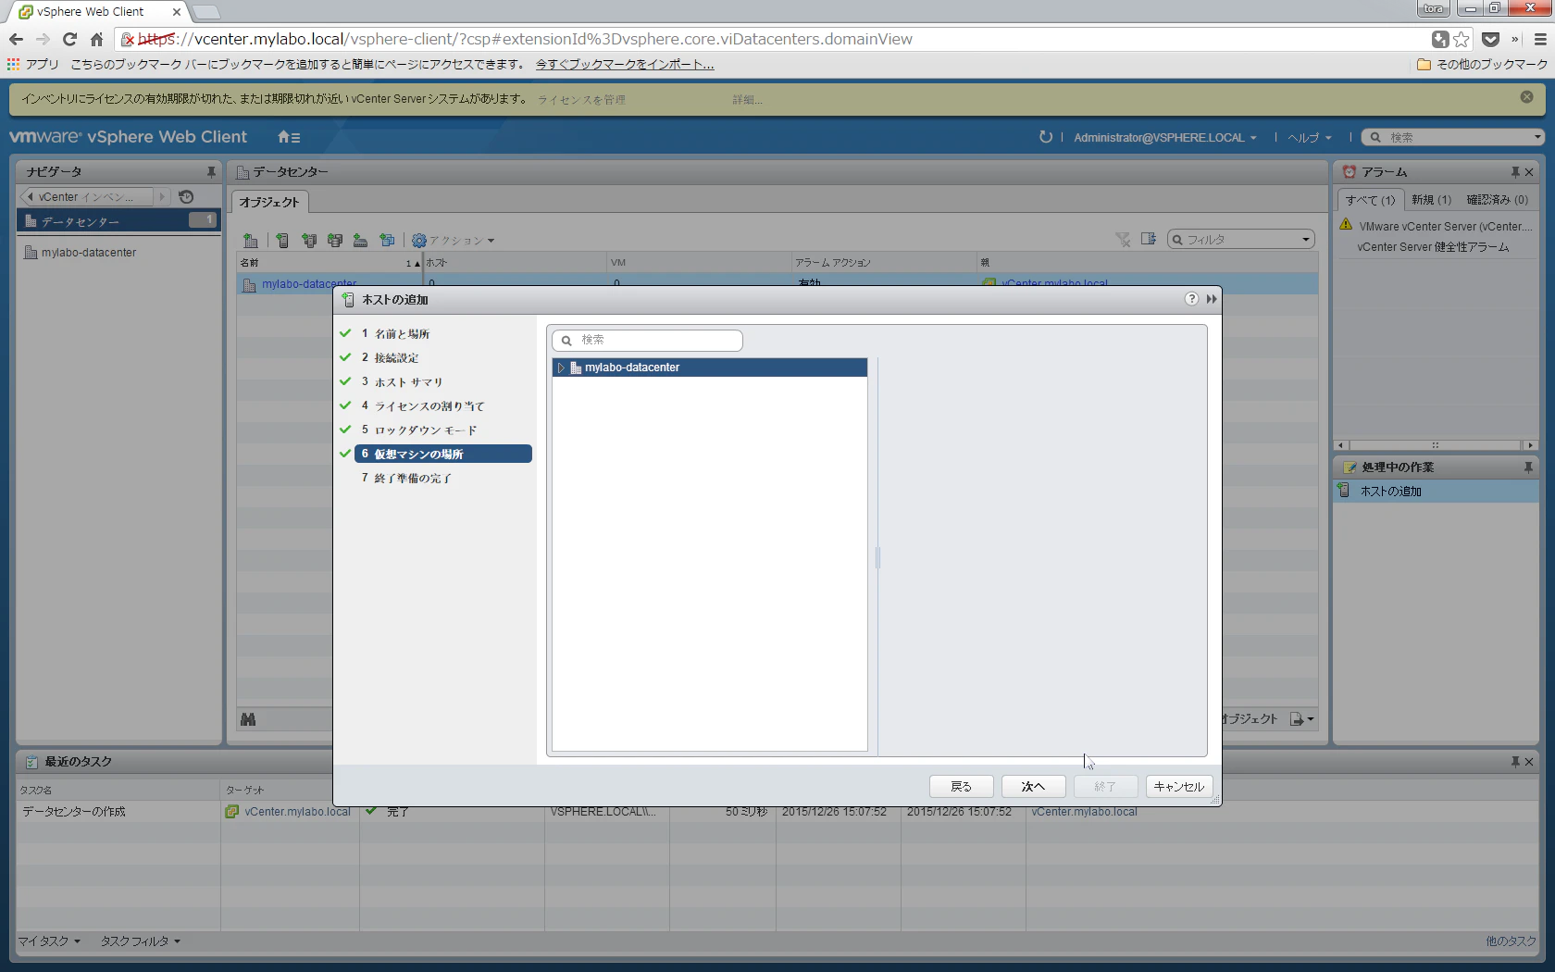Expand the mylabo-datacenter tree node
This screenshot has width=1555, height=972.
(x=561, y=368)
